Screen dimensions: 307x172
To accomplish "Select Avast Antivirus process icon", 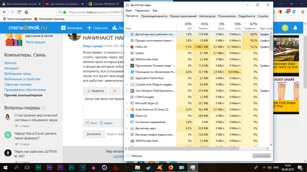I will click(132, 109).
